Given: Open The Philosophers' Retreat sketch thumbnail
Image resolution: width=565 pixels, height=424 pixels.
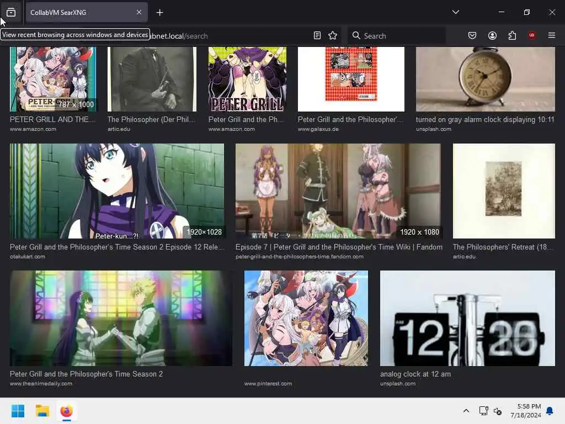Looking at the screenshot, I should pos(504,191).
